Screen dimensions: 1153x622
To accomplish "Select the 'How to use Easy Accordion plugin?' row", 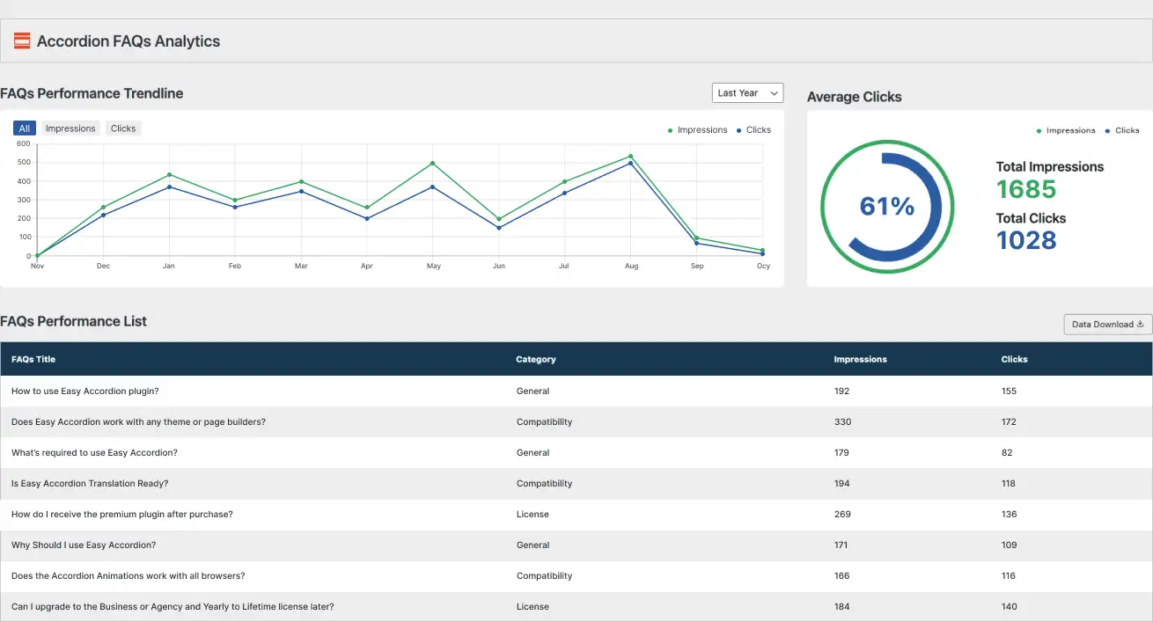I will coord(85,391).
